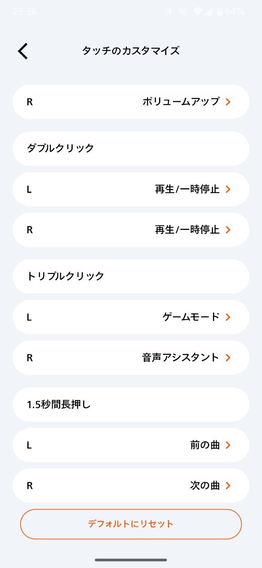
Task: Tap the back arrow icon
Action: (x=23, y=51)
